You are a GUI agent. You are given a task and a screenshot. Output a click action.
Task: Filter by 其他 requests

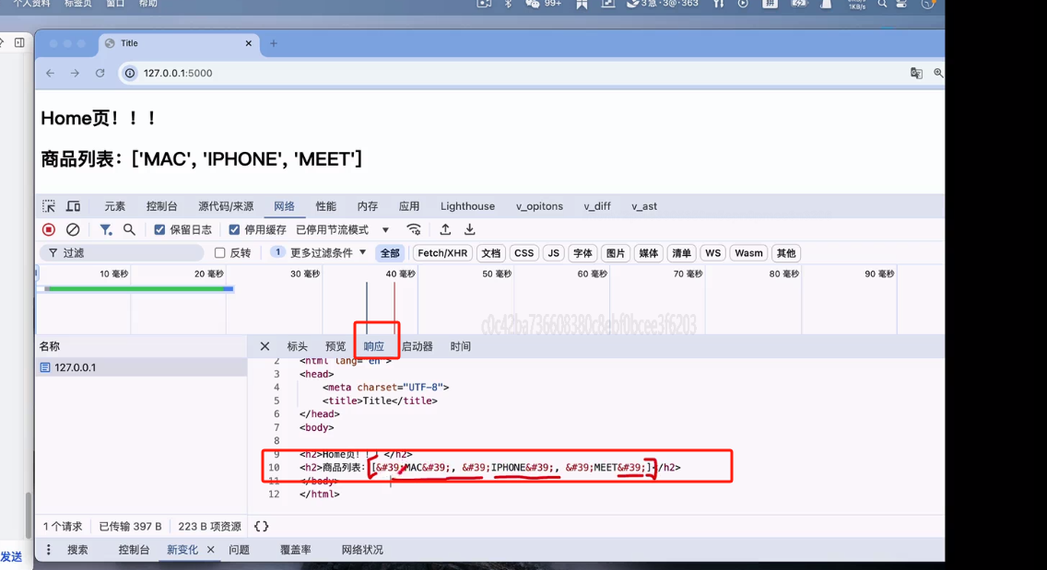click(786, 253)
